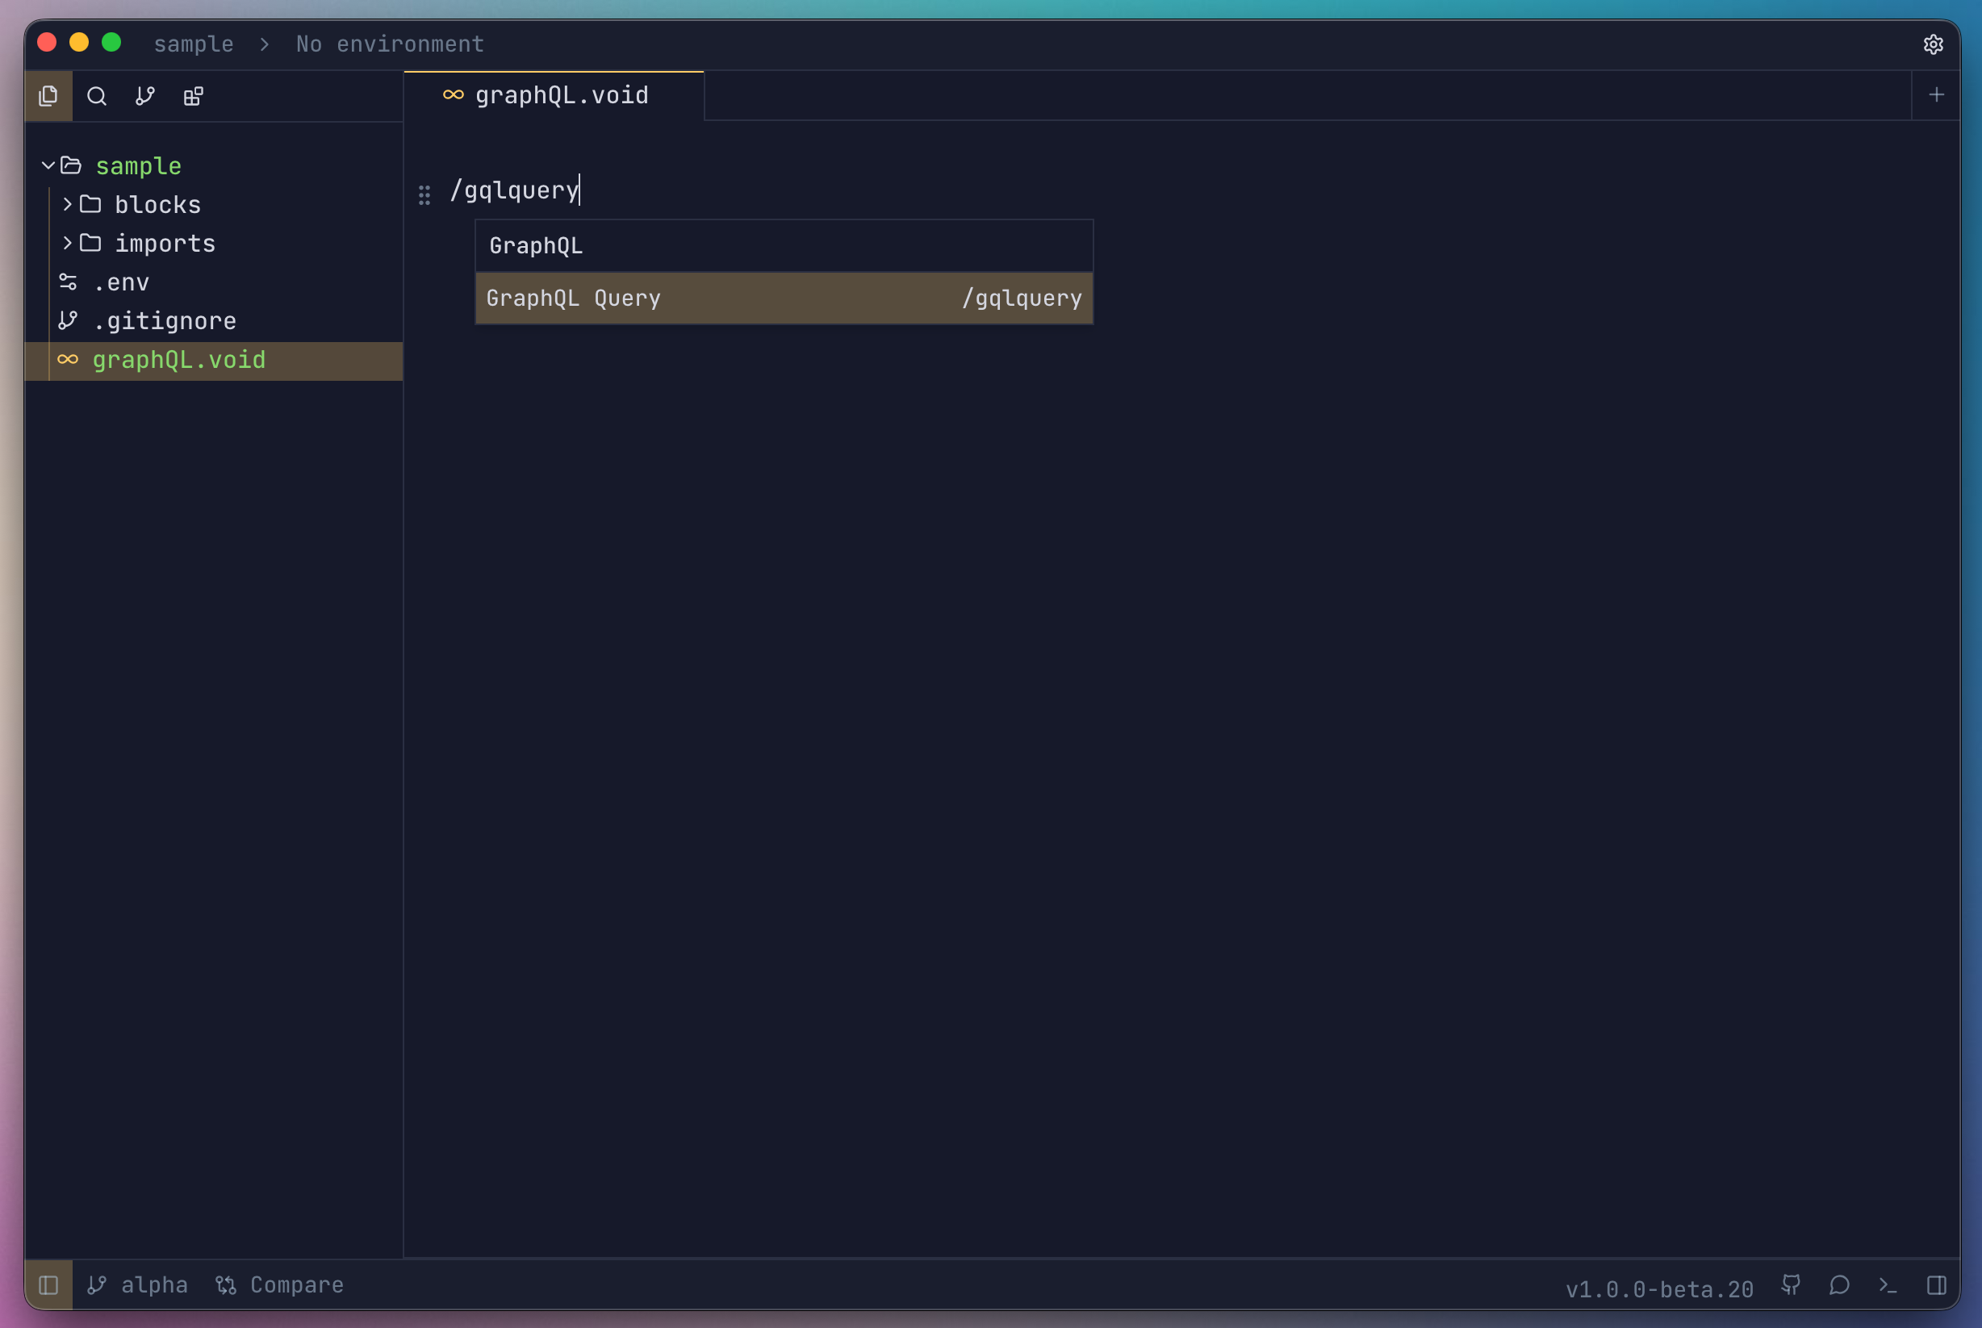1982x1328 pixels.
Task: Open a new tab with the plus button
Action: [1937, 94]
